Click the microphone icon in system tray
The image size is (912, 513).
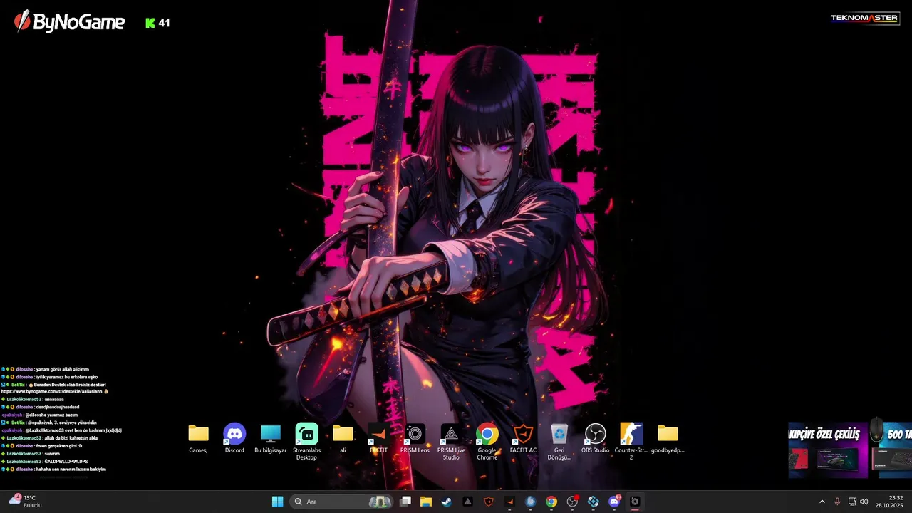pyautogui.click(x=837, y=502)
